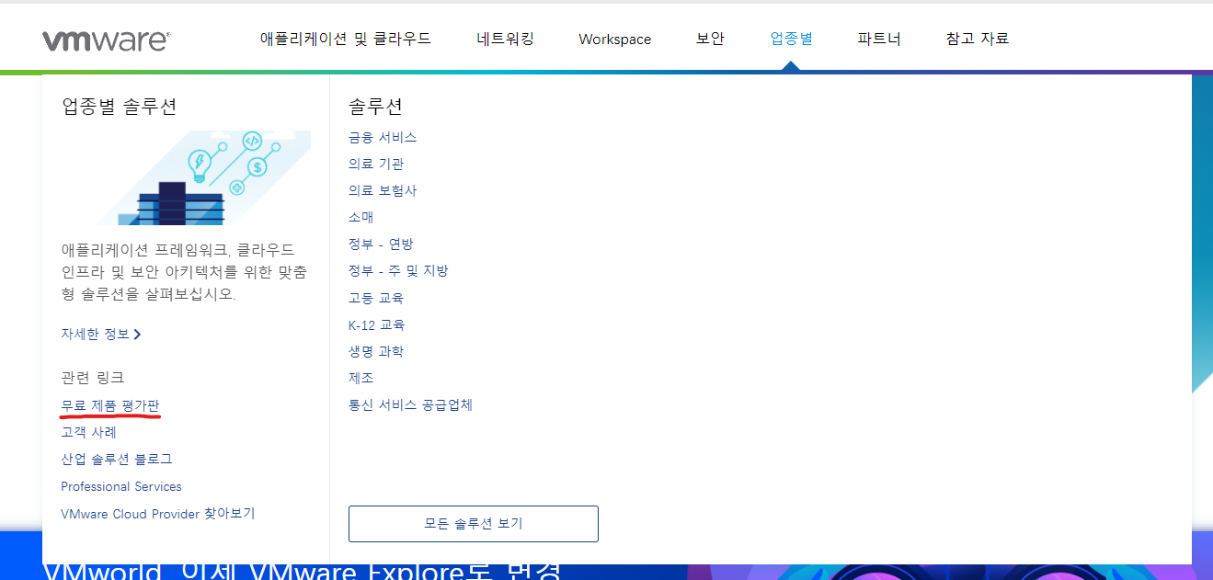Select the 정부 - 주 및 지방 solution
Image resolution: width=1213 pixels, height=580 pixels.
(398, 270)
